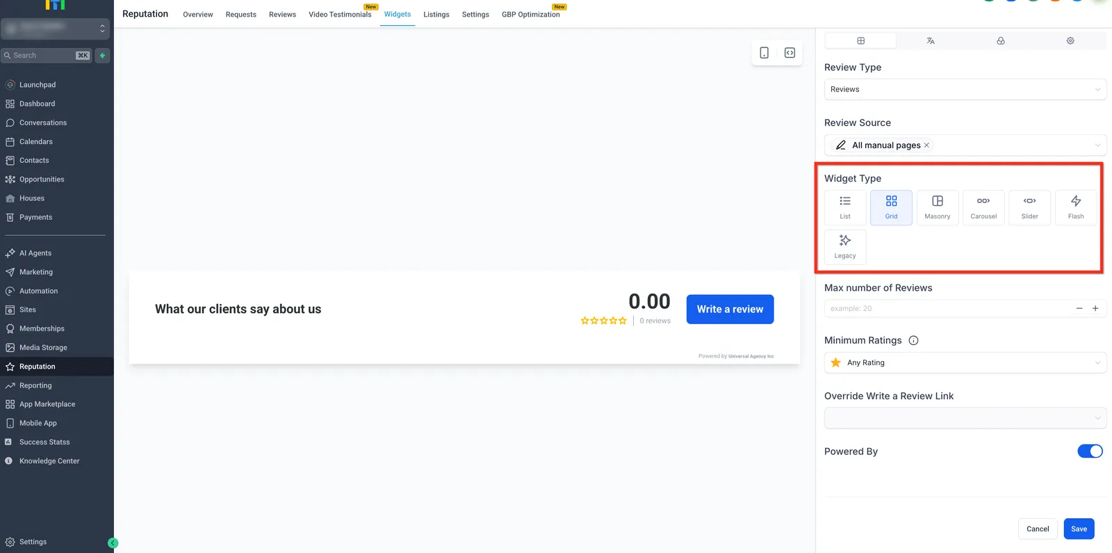Open the Widgets tab
This screenshot has height=553, width=1112.
[x=398, y=15]
